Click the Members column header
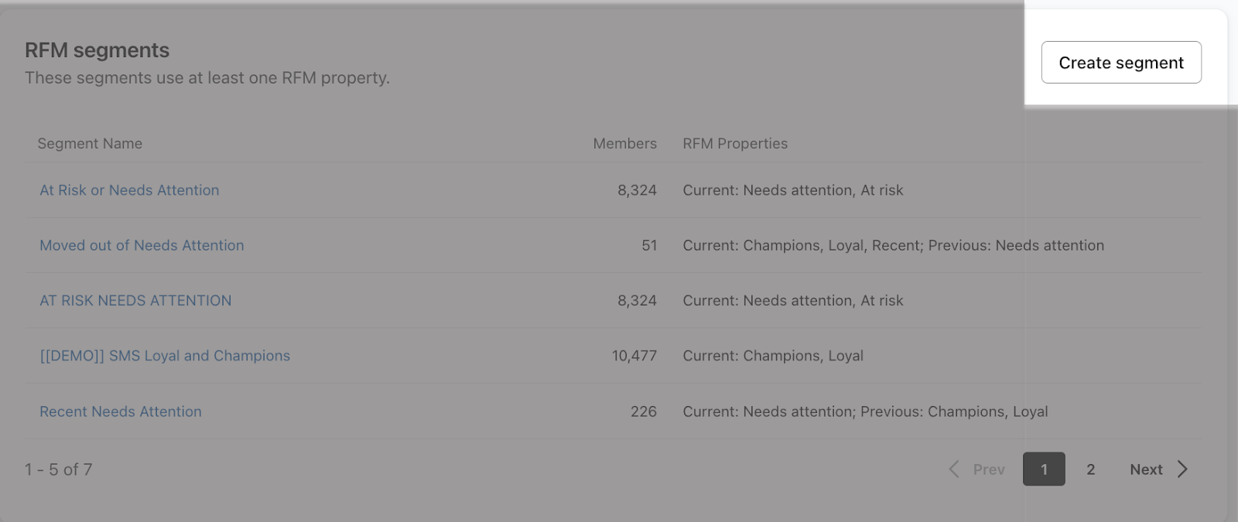This screenshot has height=522, width=1238. 624,144
